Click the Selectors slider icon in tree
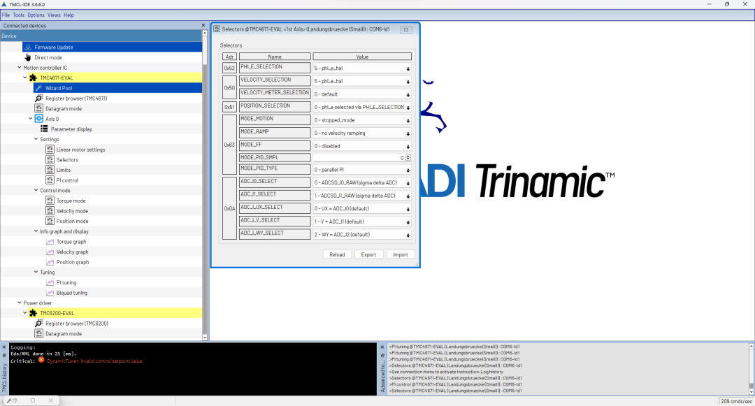 coord(50,160)
